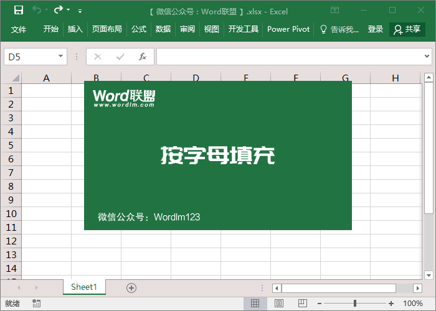Click the 告诉我 lightbulb search box
Image resolution: width=436 pixels, height=311 pixels.
pos(339,29)
